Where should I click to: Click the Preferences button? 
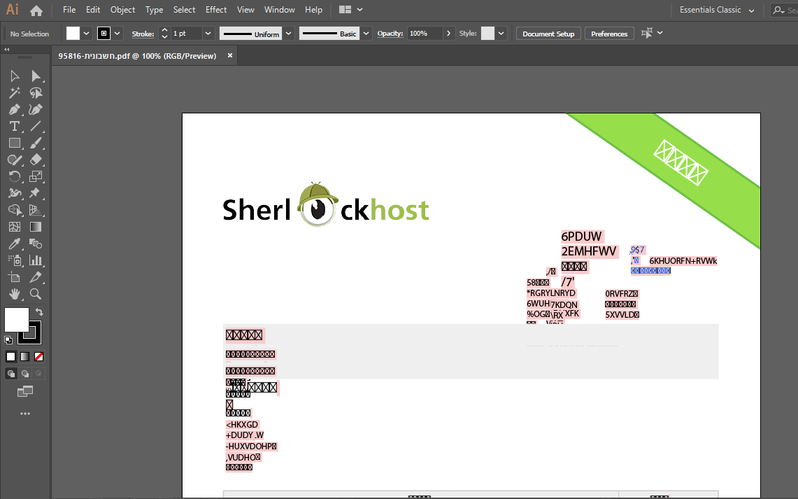pos(609,34)
